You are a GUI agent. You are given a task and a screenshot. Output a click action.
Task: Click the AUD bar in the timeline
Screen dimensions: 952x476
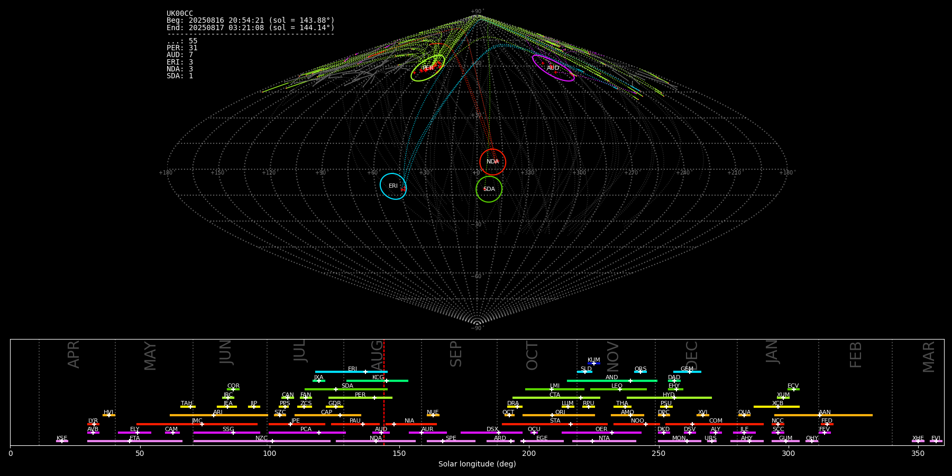381,433
